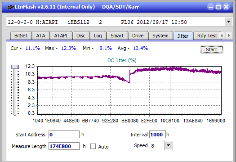The height and width of the screenshot is (162, 236).
Task: Switch to the Smart tab
Action: 117,36
